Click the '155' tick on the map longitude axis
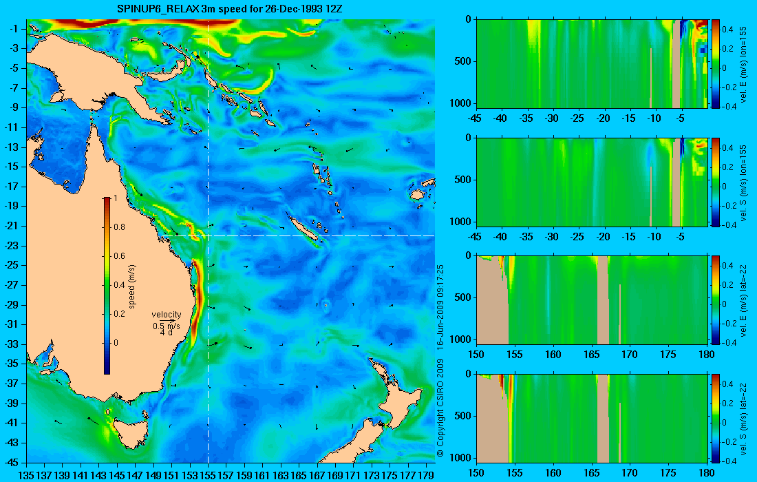757x482 pixels. click(x=208, y=476)
